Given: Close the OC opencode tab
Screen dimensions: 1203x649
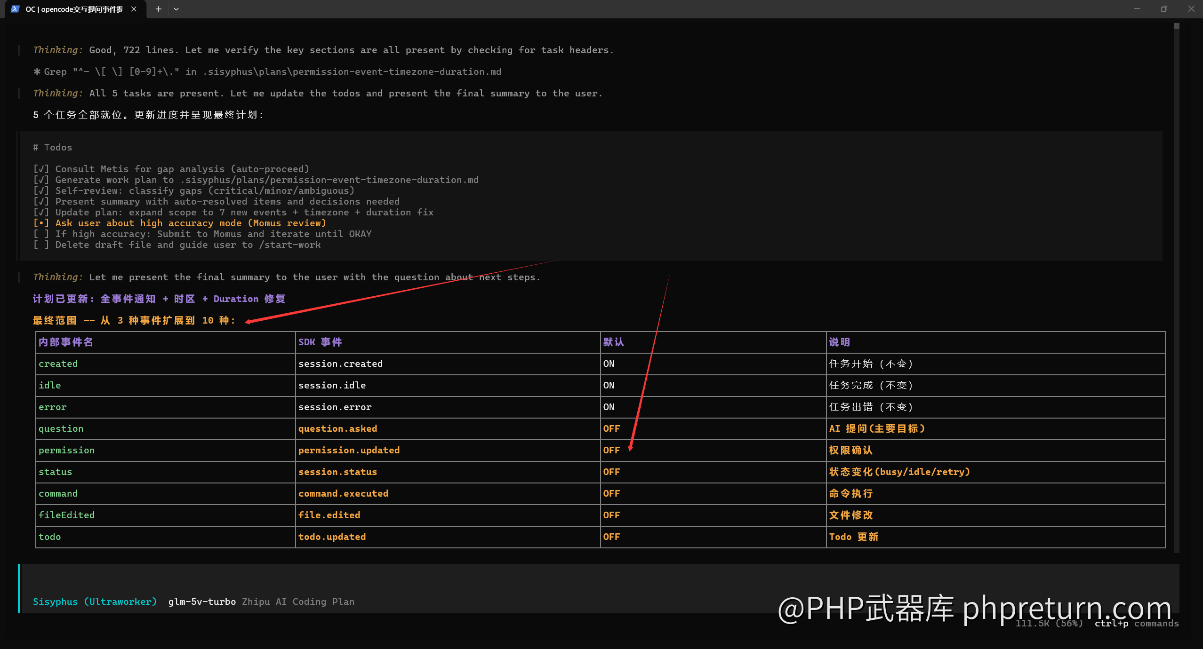Looking at the screenshot, I should click(x=134, y=9).
